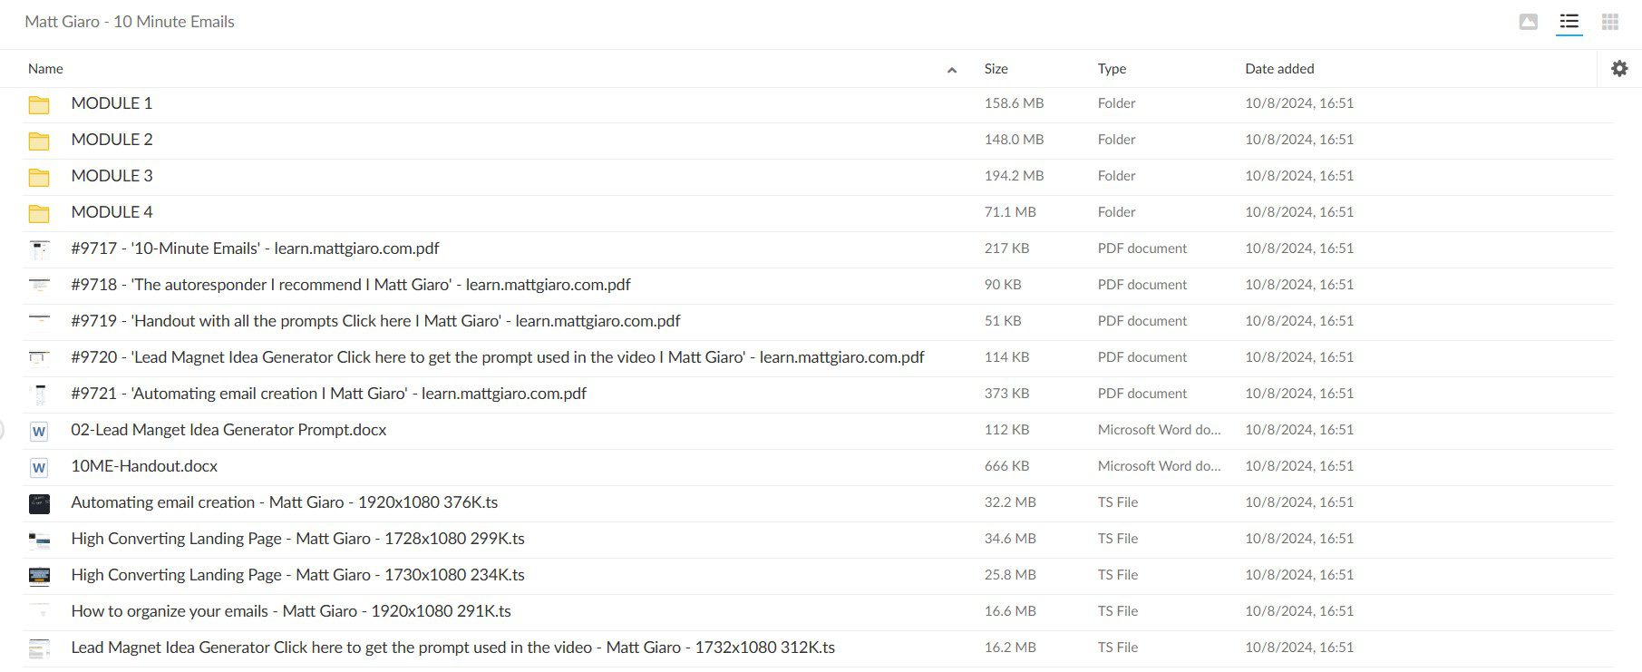
Task: Open the MODULE 2 folder
Action: pos(112,140)
